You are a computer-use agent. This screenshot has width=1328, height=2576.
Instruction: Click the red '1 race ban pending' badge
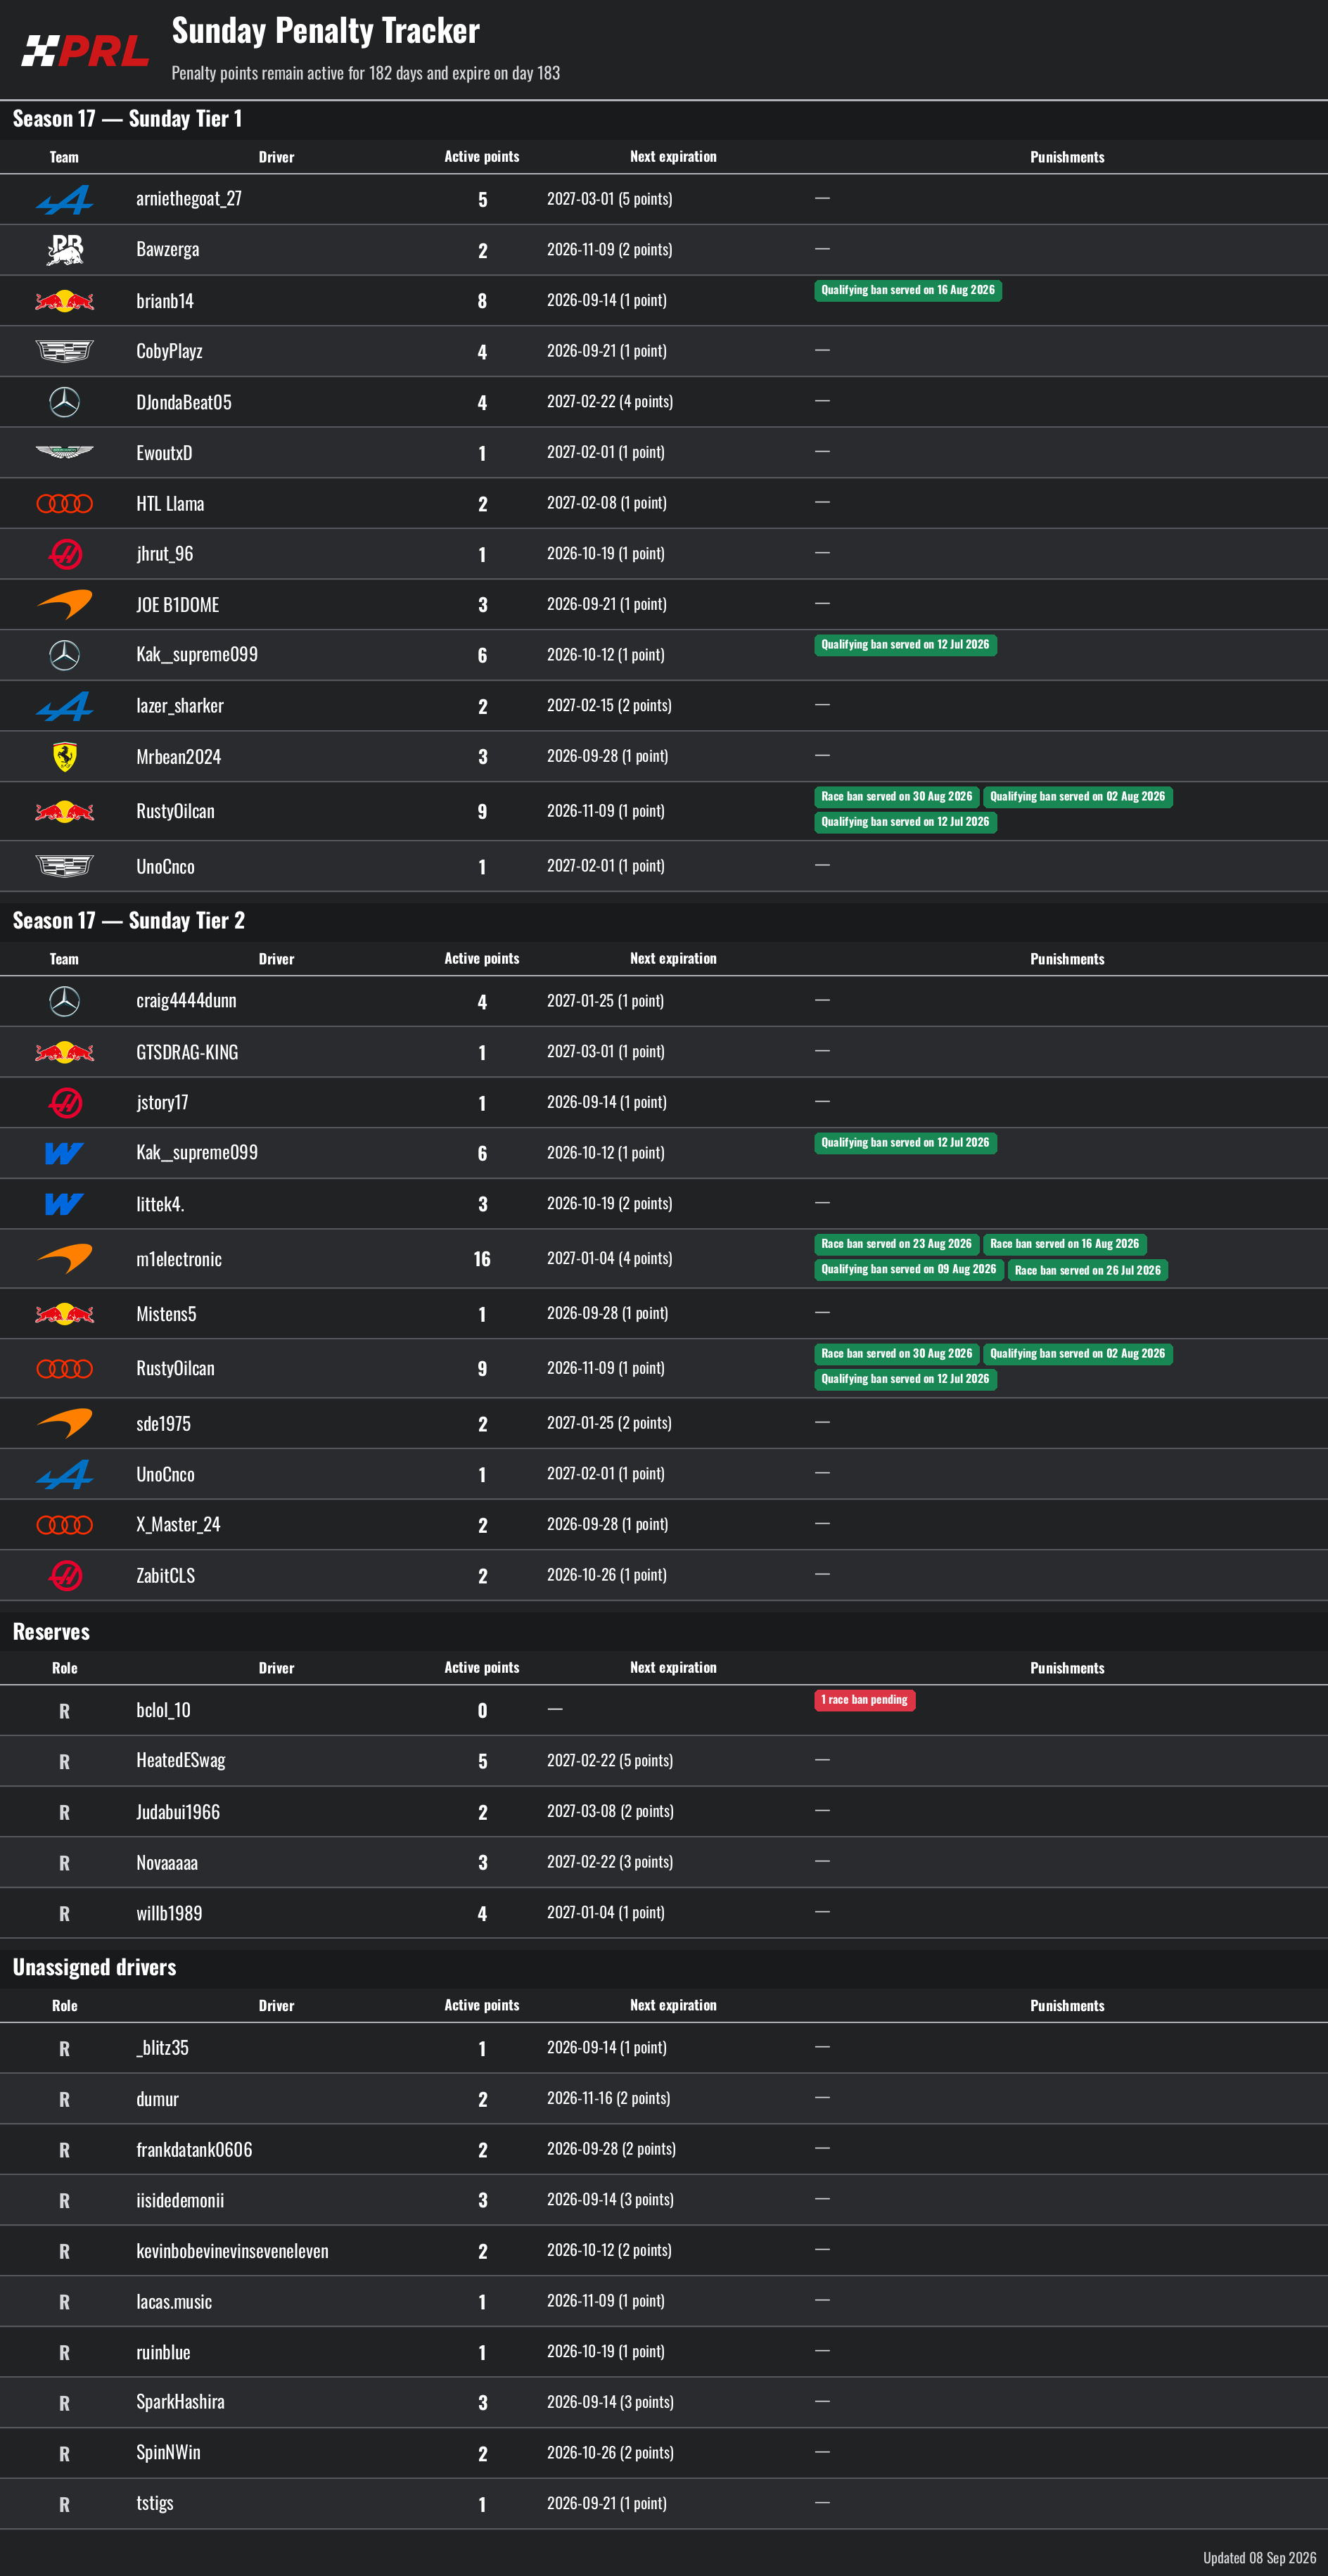click(x=865, y=1700)
